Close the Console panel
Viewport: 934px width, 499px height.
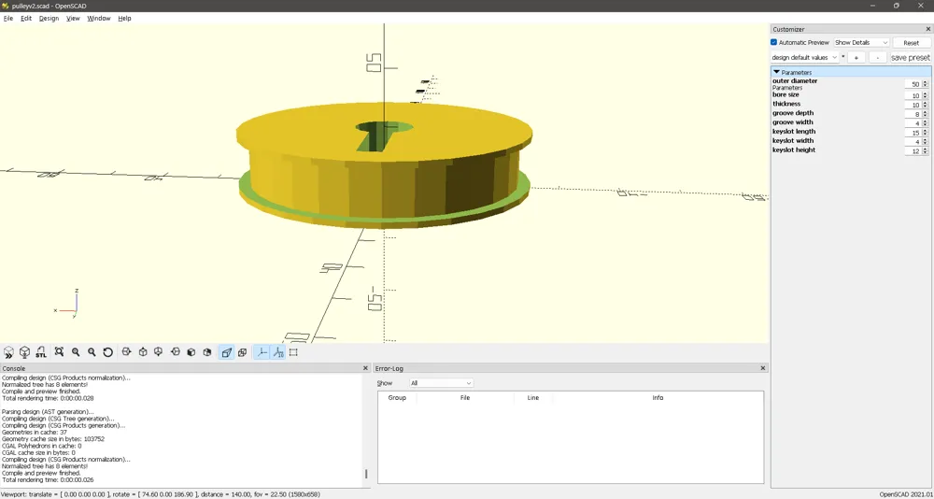pyautogui.click(x=366, y=368)
